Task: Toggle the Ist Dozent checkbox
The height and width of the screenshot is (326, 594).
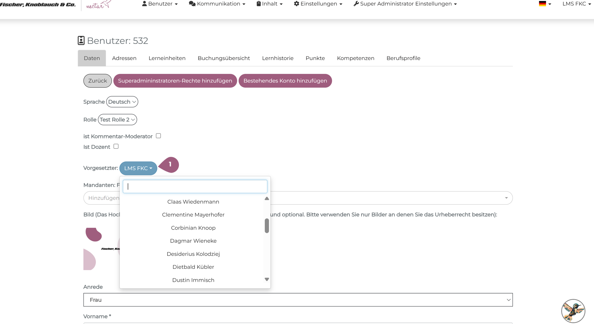Action: [x=116, y=146]
